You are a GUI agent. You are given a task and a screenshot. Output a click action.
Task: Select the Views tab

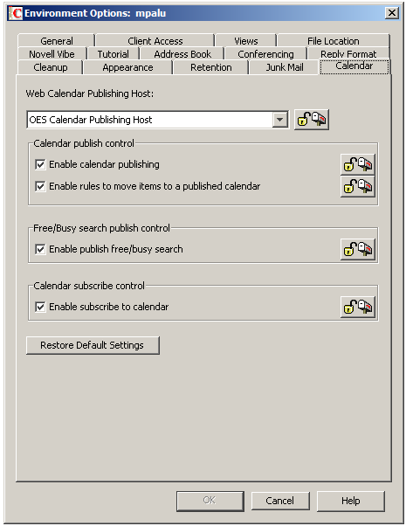[245, 40]
